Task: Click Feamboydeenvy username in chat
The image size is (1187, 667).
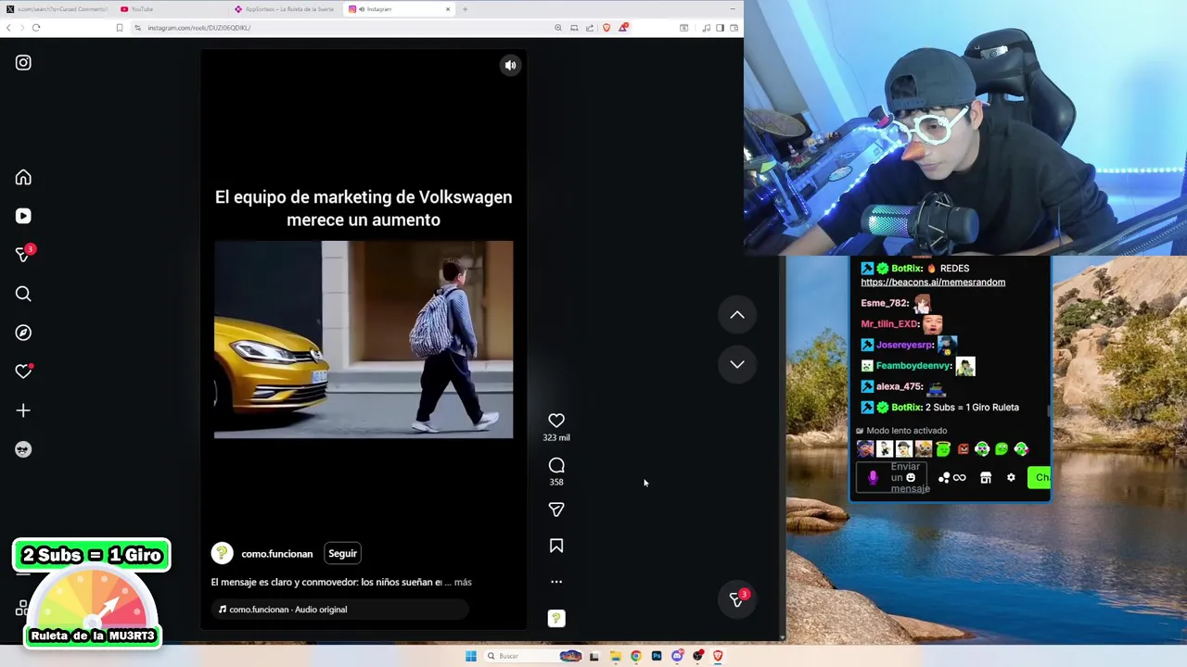Action: click(914, 366)
